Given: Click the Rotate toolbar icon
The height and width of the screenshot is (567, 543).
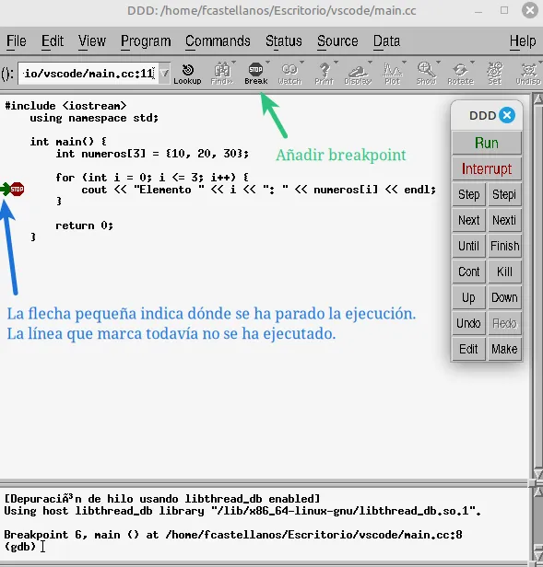Looking at the screenshot, I should click(460, 74).
